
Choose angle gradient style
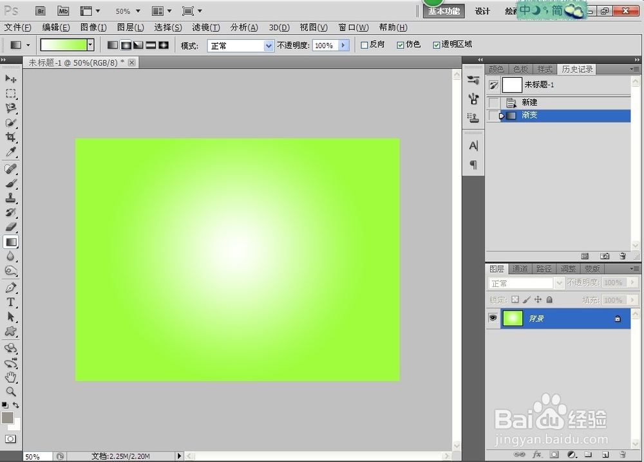(x=138, y=45)
